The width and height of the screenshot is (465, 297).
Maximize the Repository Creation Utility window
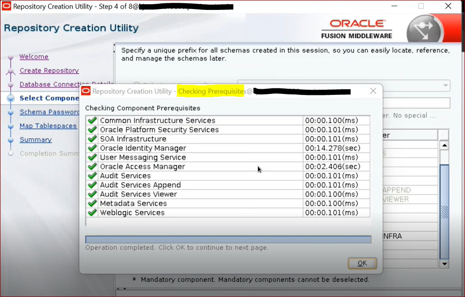[x=421, y=6]
